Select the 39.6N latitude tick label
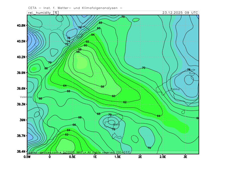Screen dimensions: 226x169 click(x=21, y=88)
